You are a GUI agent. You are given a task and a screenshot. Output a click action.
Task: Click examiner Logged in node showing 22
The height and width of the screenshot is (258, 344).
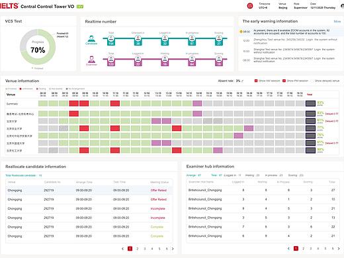tap(138, 61)
